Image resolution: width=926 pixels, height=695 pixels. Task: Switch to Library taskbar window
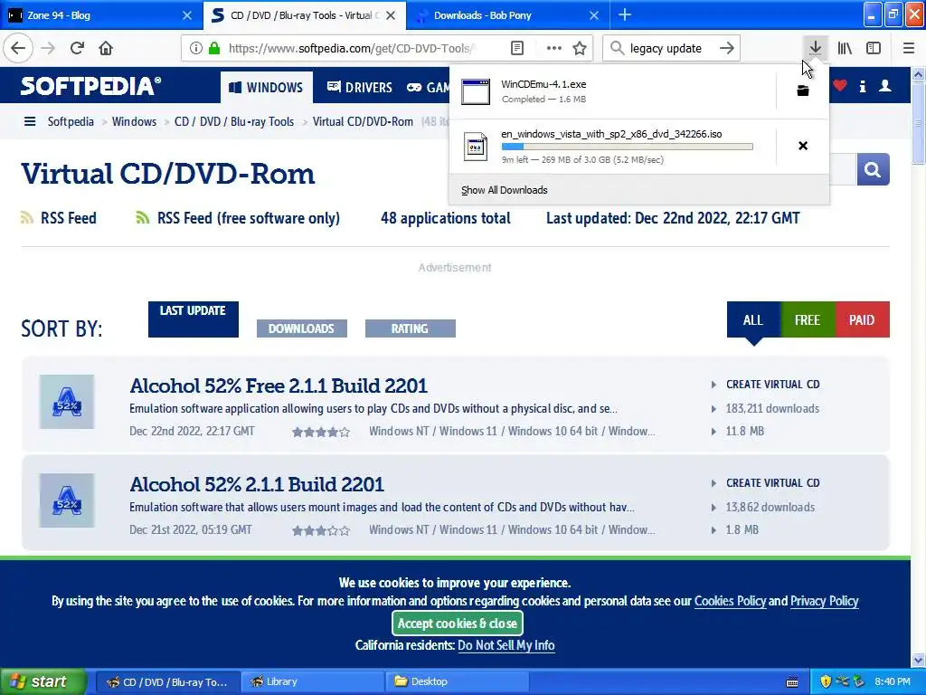coord(312,681)
